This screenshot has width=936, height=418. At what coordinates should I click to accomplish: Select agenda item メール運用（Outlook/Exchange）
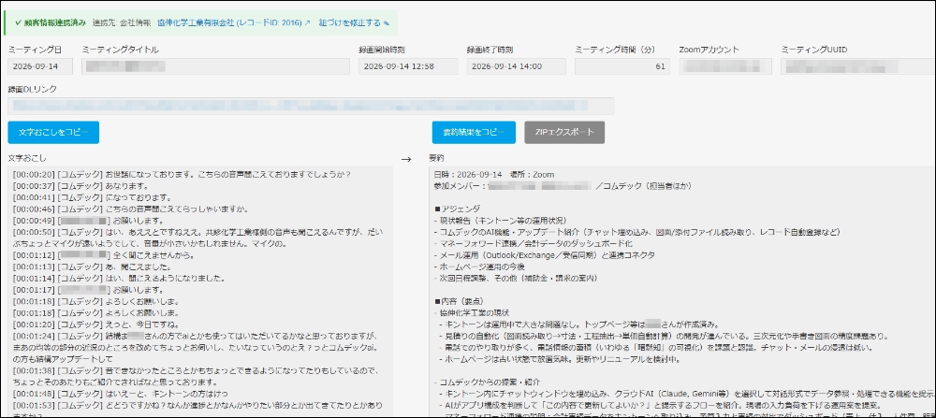544,255
